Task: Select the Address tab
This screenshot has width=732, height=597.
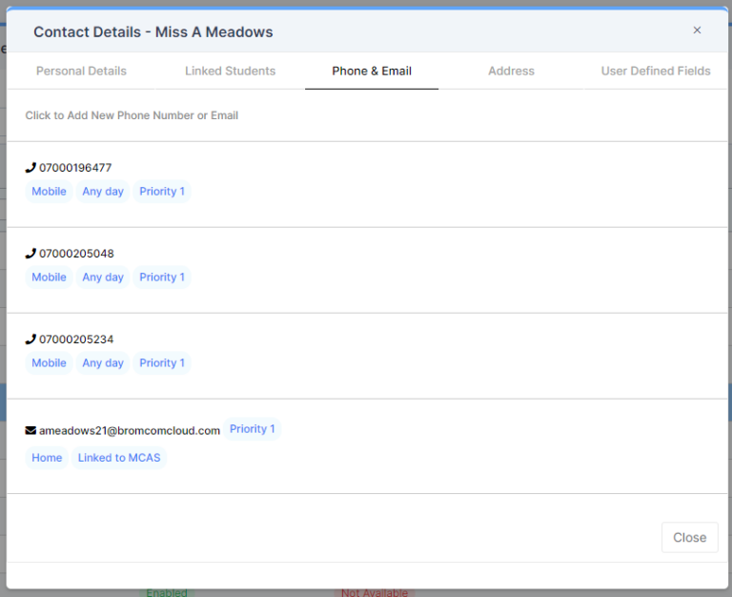Action: (511, 71)
